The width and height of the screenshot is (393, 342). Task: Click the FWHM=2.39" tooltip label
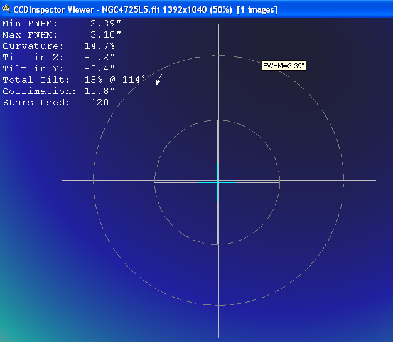pos(284,66)
